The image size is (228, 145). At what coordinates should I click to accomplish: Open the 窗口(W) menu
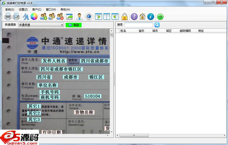(51, 9)
